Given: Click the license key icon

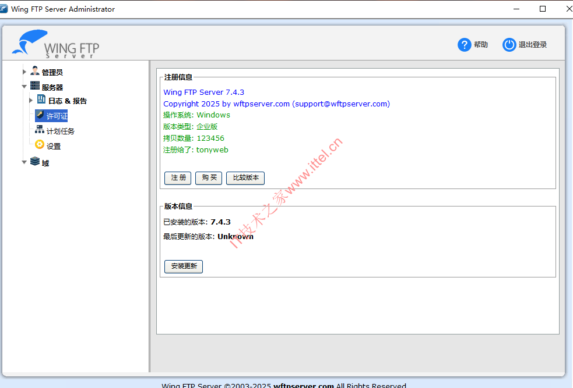Looking at the screenshot, I should pos(40,115).
